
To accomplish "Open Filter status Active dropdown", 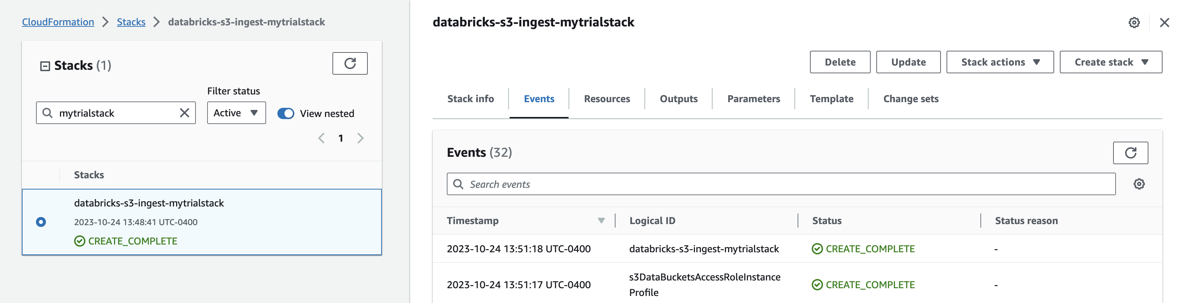I will point(236,113).
